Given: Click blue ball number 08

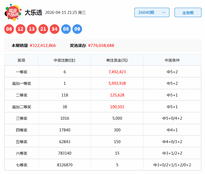Looking at the screenshot, I should click(66, 29).
